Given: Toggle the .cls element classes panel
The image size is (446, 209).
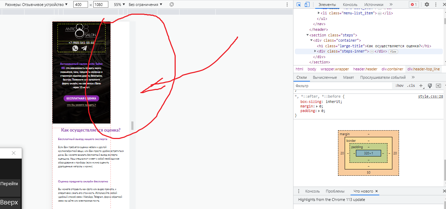Looking at the screenshot, I should 411,86.
